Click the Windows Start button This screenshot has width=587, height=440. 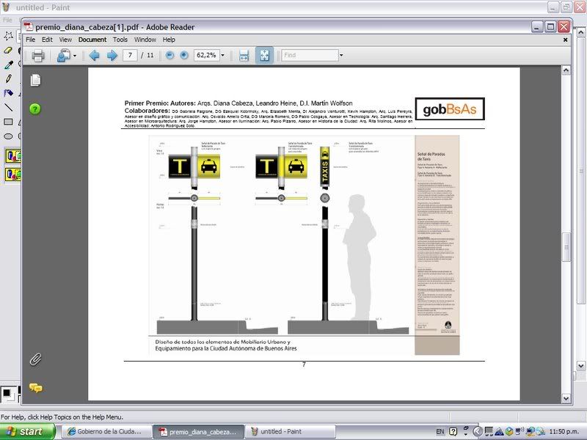(26, 431)
